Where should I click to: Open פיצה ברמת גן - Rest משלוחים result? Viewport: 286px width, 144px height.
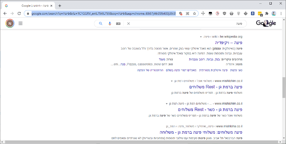216,87
